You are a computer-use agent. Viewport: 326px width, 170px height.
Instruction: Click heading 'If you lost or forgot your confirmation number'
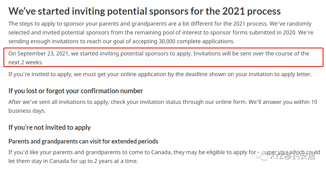pos(76,91)
